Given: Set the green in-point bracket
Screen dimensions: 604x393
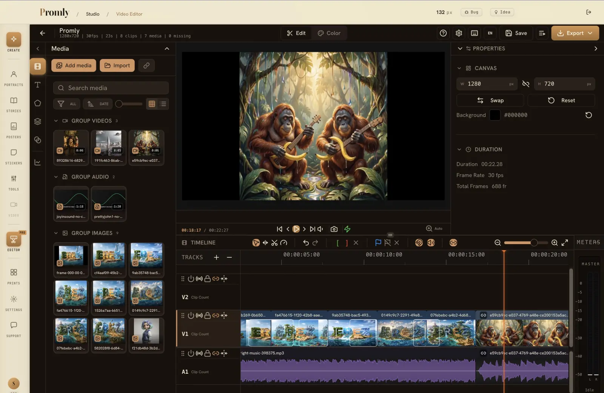Looking at the screenshot, I should tap(337, 243).
